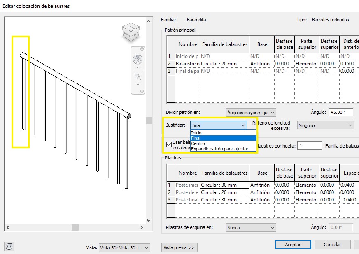Expand the 'Pilastras de esquina en' dropdown
359x254 pixels.
pos(251,227)
